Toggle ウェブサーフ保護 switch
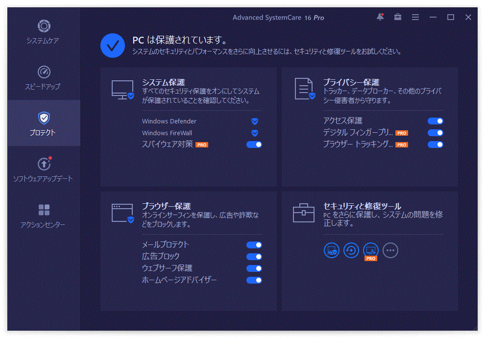 pyautogui.click(x=254, y=268)
